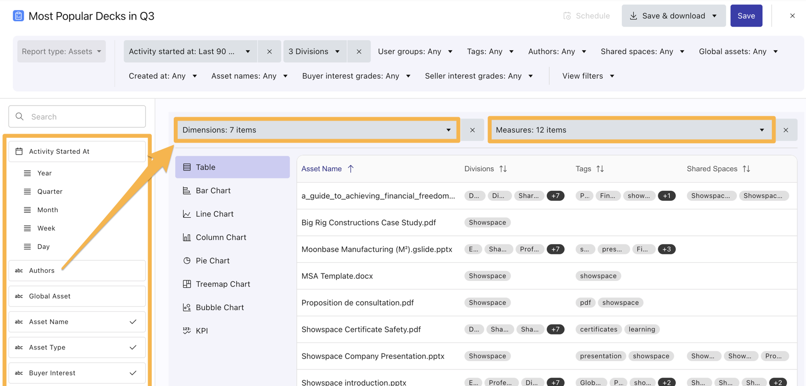Expand the User groups filter dropdown
The width and height of the screenshot is (806, 386).
point(415,52)
